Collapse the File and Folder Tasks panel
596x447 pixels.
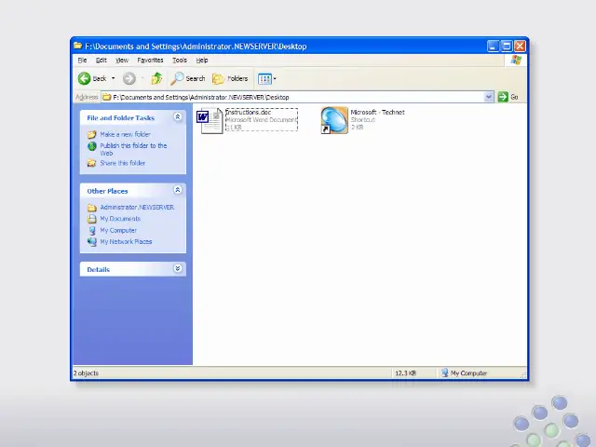coord(177,117)
